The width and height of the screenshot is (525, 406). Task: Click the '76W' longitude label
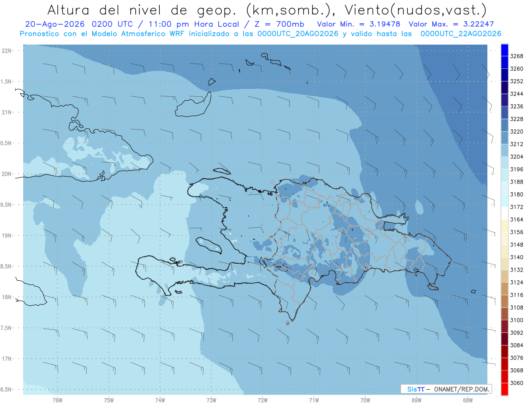point(57,400)
